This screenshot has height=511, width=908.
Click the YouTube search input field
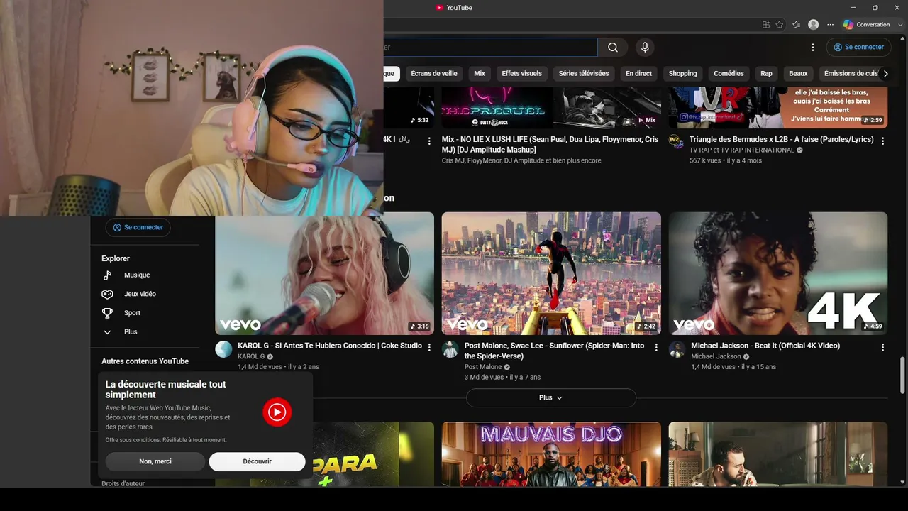click(490, 48)
